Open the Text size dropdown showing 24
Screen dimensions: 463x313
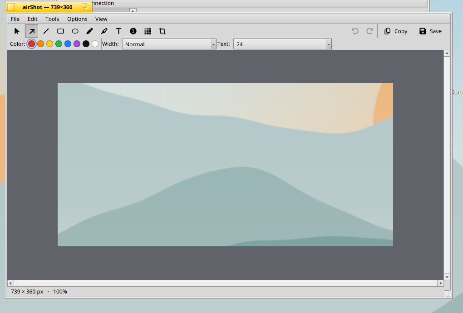click(282, 44)
